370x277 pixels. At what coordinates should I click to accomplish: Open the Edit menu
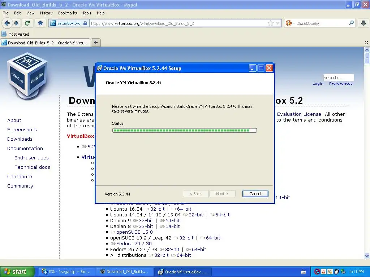coord(17,13)
